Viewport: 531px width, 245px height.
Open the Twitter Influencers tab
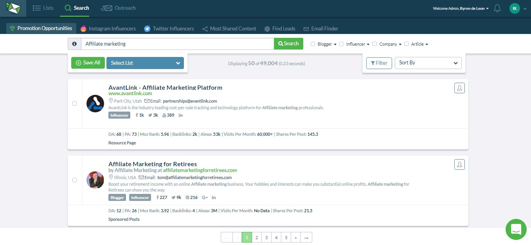pyautogui.click(x=169, y=28)
